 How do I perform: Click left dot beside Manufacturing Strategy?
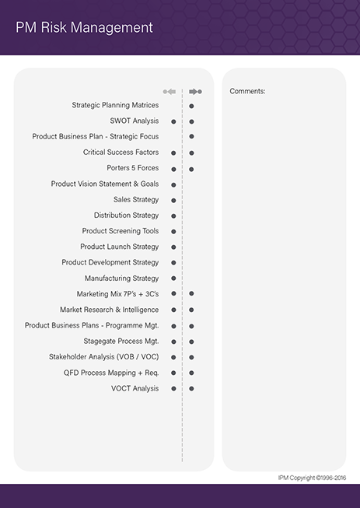click(173, 279)
